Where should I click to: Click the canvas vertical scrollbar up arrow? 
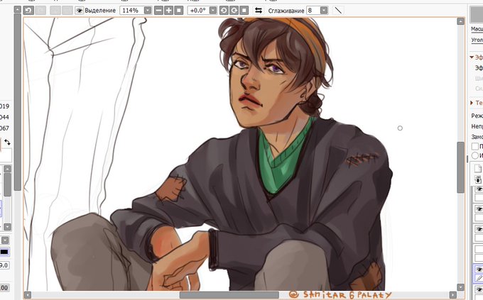460,21
